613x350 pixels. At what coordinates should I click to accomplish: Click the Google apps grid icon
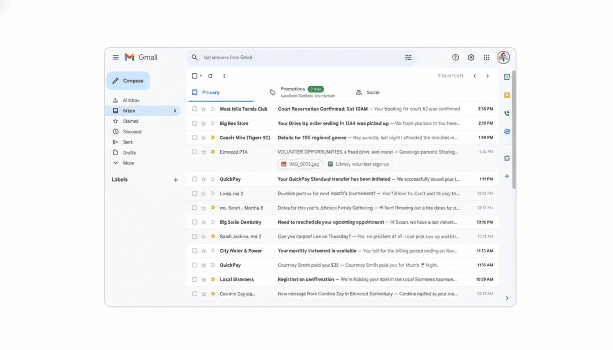click(x=487, y=57)
